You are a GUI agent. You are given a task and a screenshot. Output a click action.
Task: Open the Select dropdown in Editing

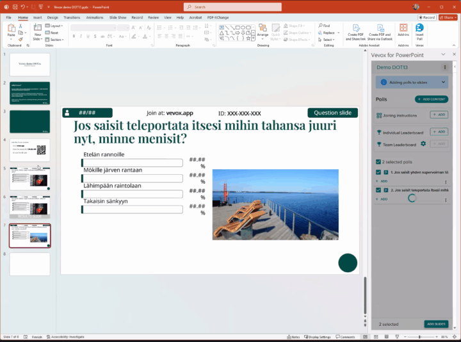327,40
